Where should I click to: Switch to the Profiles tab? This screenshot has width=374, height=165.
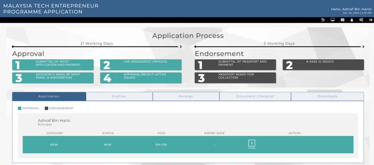pyautogui.click(x=119, y=96)
